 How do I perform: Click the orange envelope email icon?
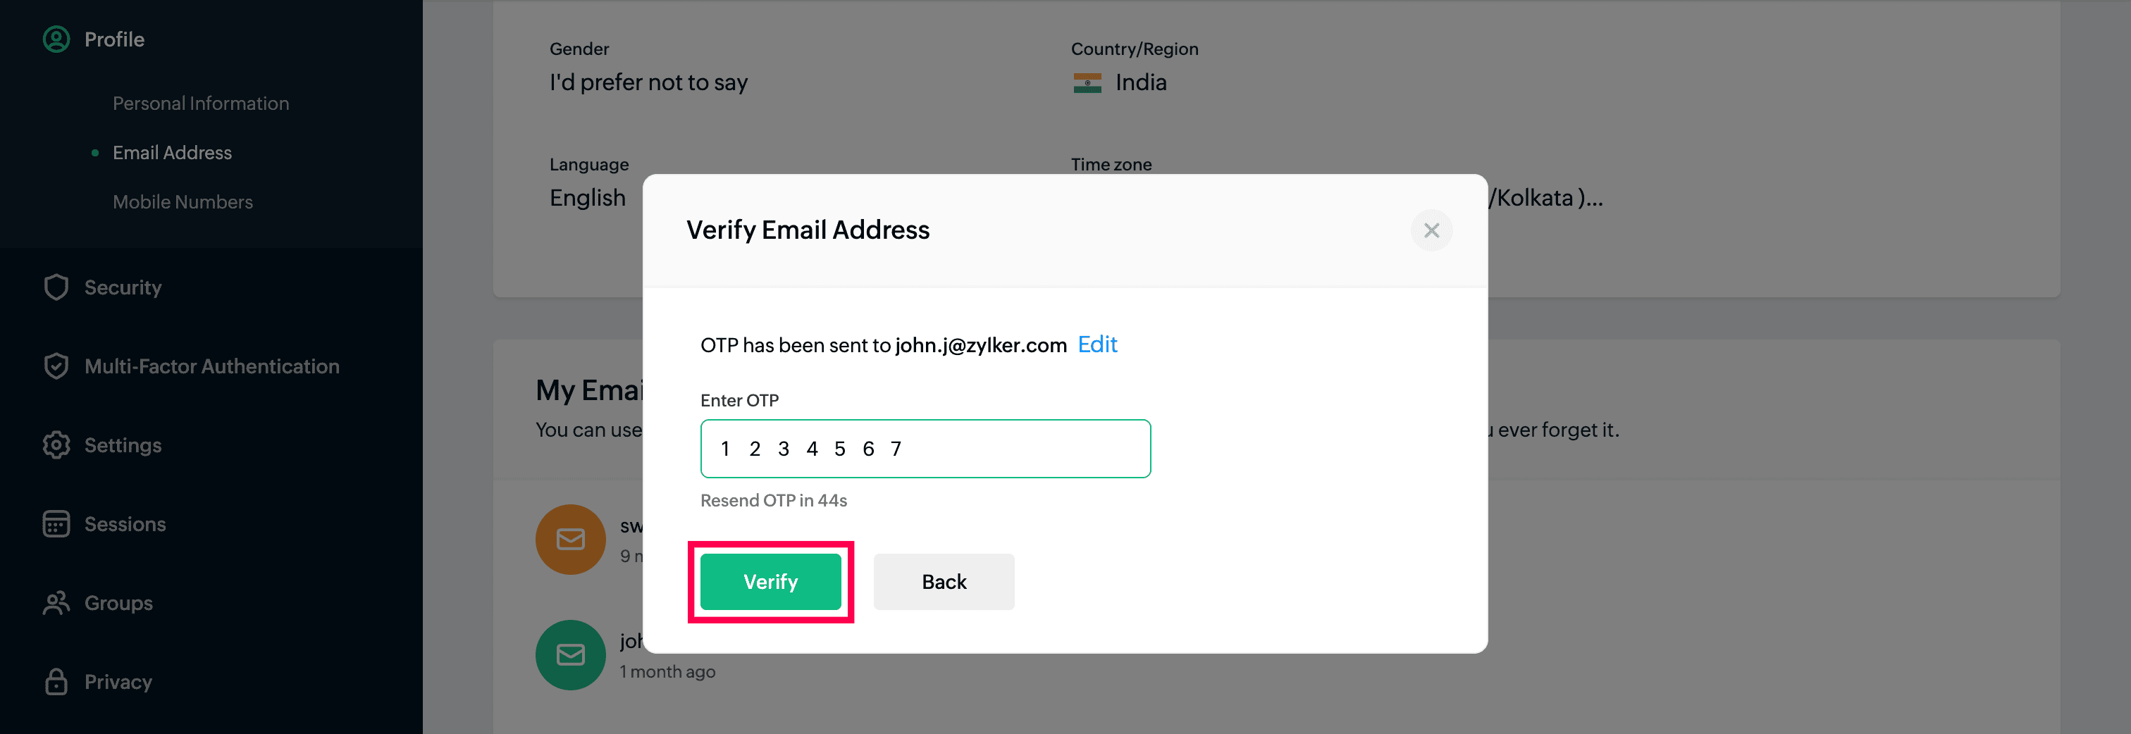(x=570, y=540)
